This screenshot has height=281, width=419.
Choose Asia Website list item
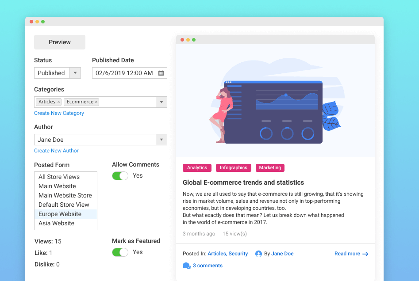coord(66,224)
